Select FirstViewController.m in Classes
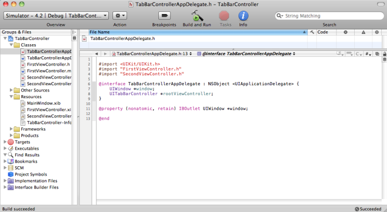Image resolution: width=387 pixels, height=212 pixels. (49, 71)
